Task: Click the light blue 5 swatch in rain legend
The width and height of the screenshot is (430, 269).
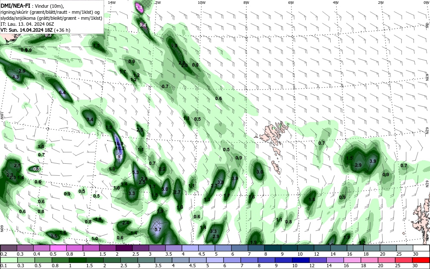Action: [215, 260]
